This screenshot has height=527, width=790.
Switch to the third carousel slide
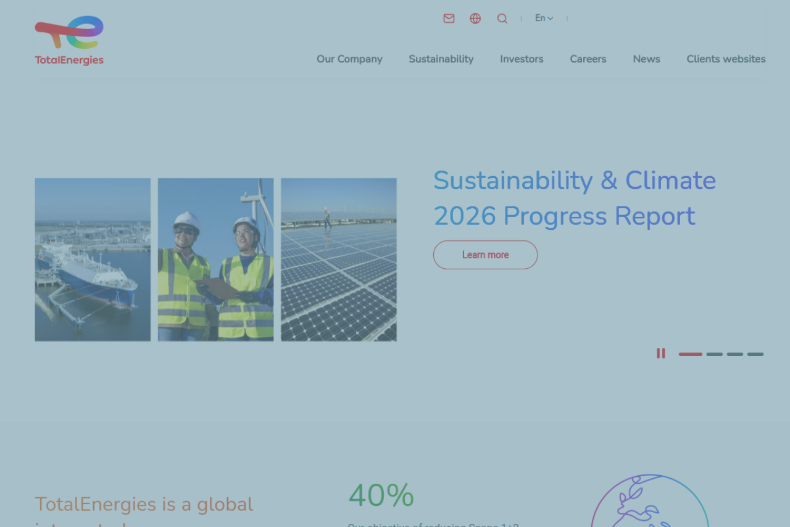(734, 354)
